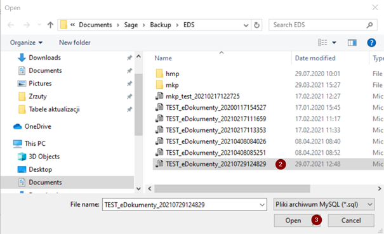This screenshot has height=234, width=384.
Task: Click the pin icon beside Zrzuty
Action: (129, 96)
